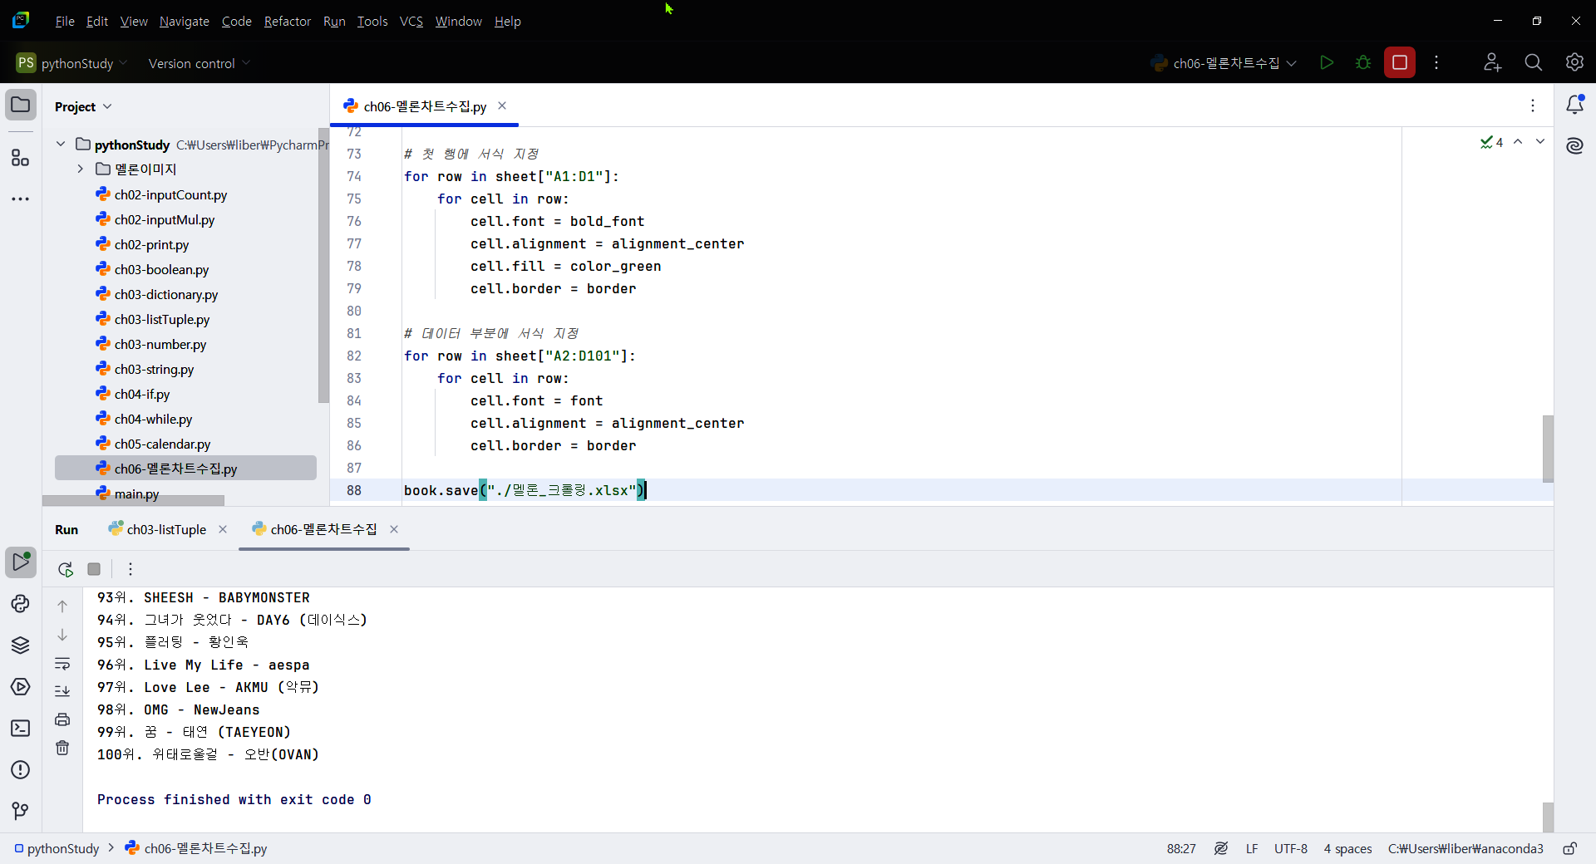Switch to the ch03-listTuple run tab
This screenshot has height=864, width=1596.
click(165, 530)
